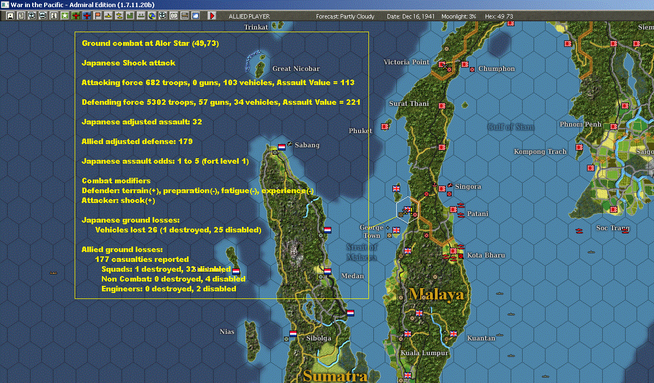Select the Japanese flag at Phuket island
The height and width of the screenshot is (383, 654).
tap(385, 126)
